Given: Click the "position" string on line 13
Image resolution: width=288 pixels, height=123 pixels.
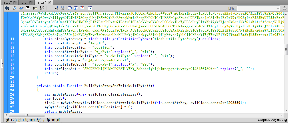Looking at the screenshot, I should pyautogui.click(x=103, y=47).
